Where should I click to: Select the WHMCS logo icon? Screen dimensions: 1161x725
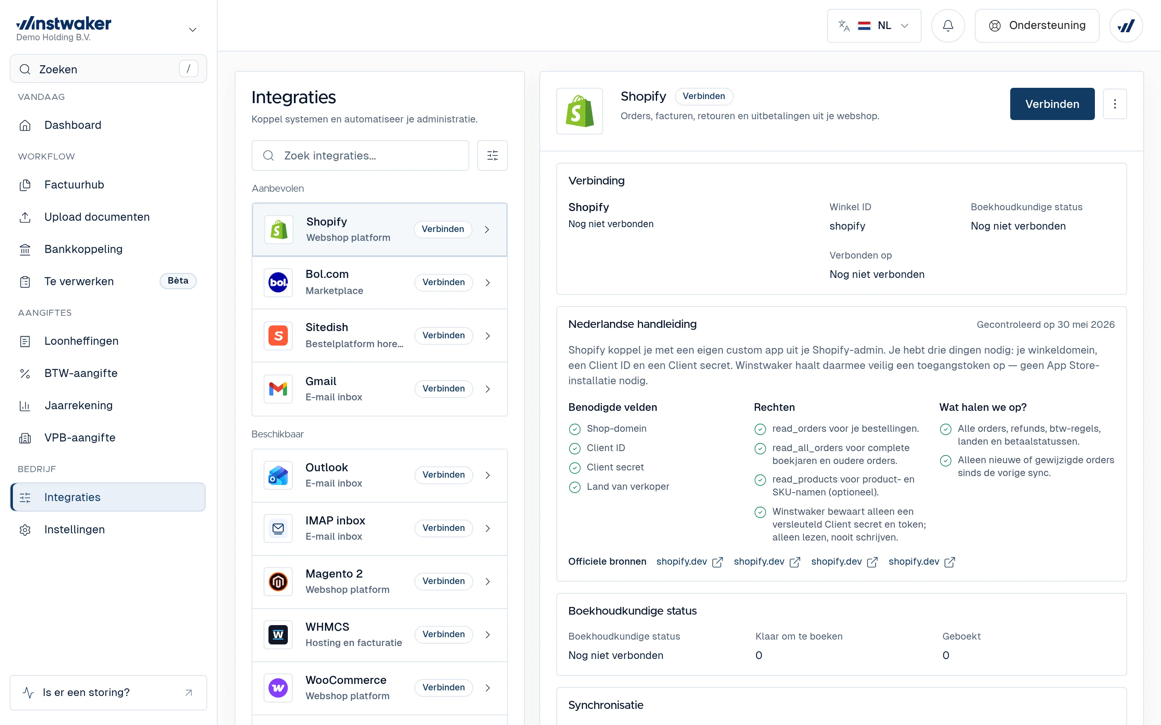pos(278,635)
